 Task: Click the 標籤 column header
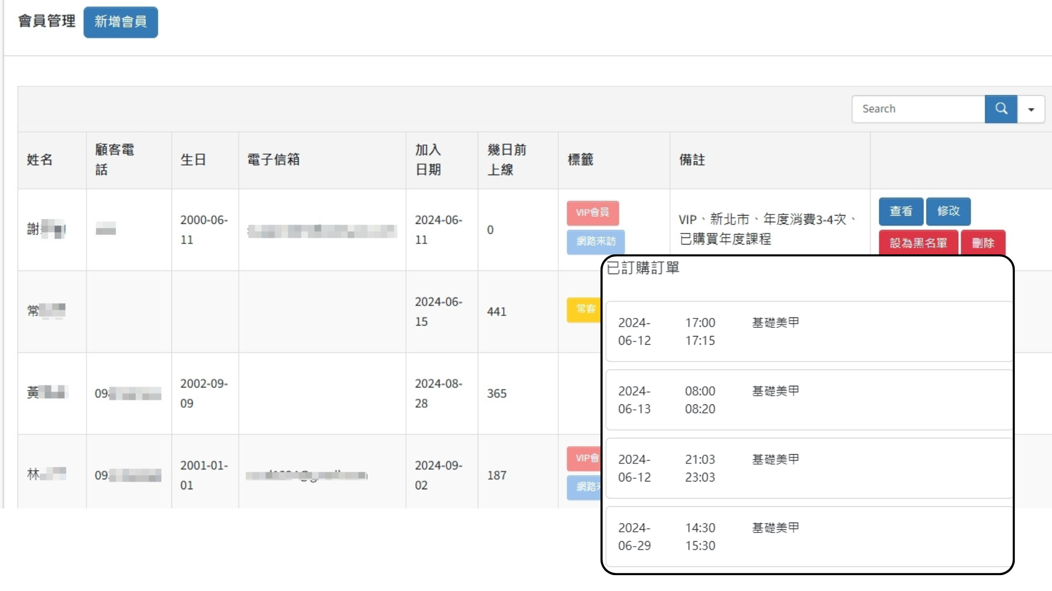580,160
